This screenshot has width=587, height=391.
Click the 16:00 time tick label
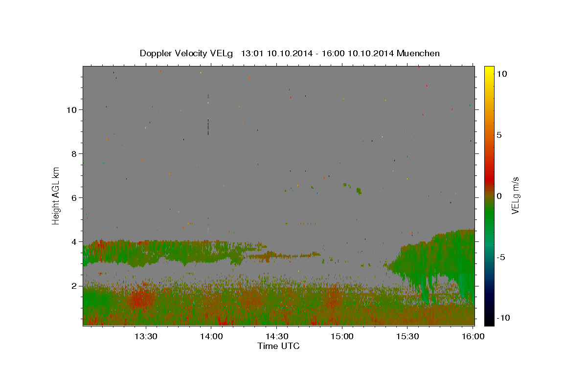click(x=473, y=336)
